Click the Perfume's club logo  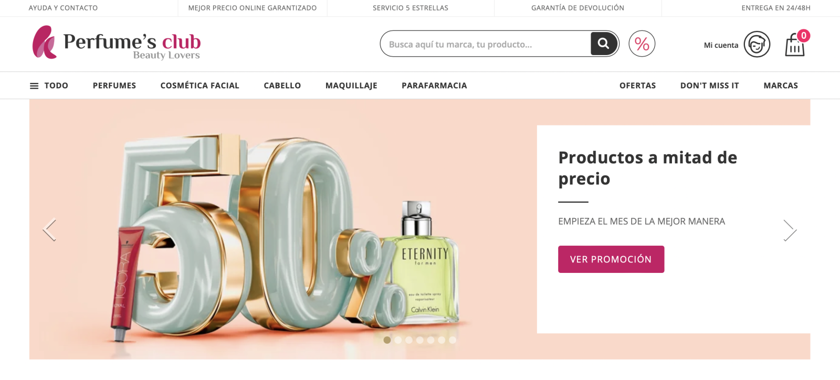point(117,43)
